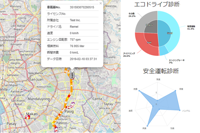
Task: Select the gray Others inner pie segment
Action: (x=151, y=27)
